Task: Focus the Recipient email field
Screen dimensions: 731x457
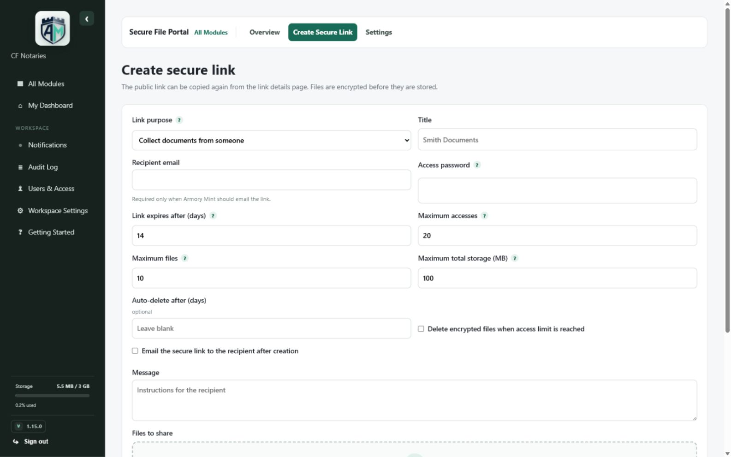Action: [271, 180]
